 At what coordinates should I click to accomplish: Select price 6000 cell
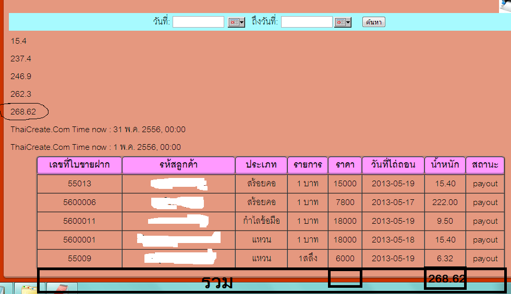345,259
